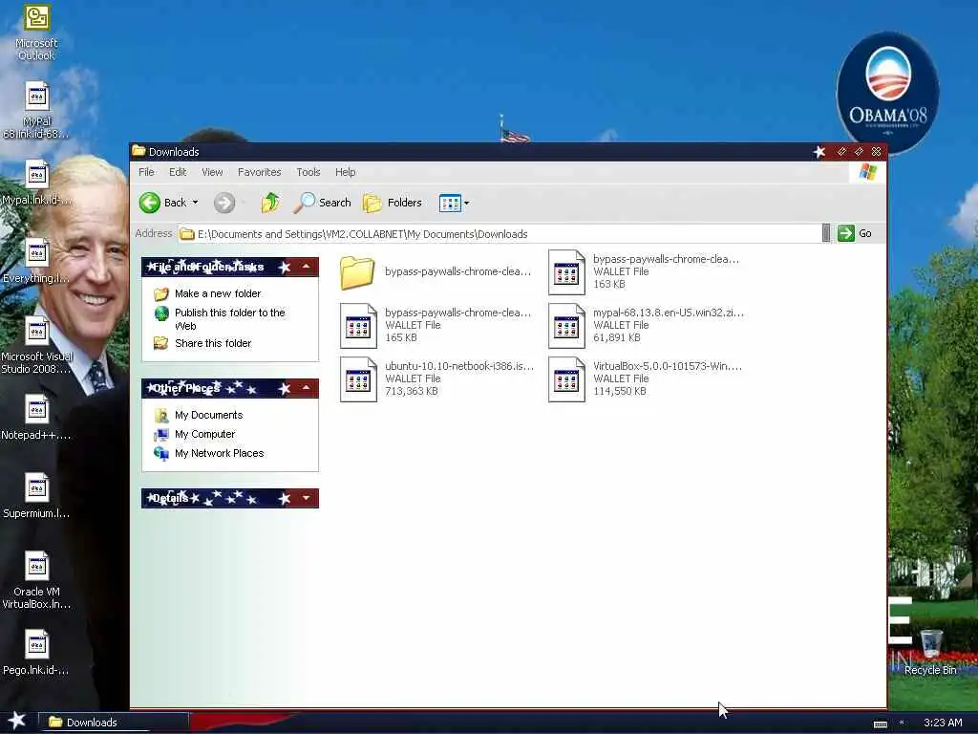
Task: Open the File menu
Action: pos(146,172)
